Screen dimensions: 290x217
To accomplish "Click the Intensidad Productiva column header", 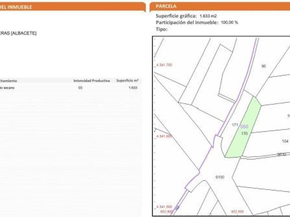I will (x=92, y=81).
